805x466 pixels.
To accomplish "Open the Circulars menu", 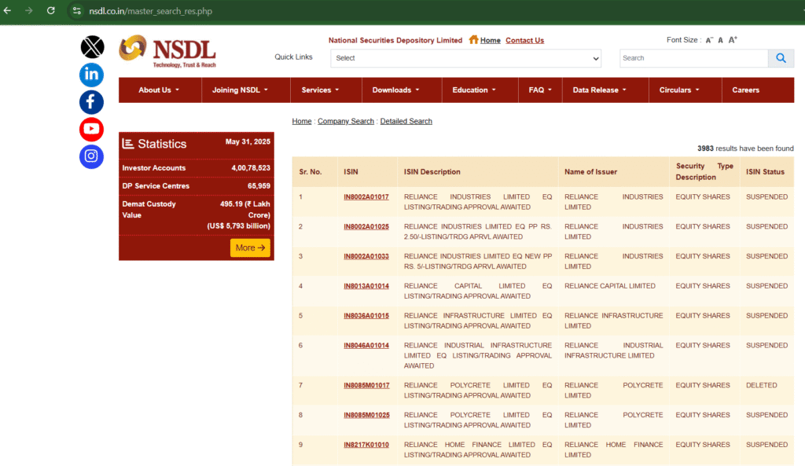I will 679,90.
